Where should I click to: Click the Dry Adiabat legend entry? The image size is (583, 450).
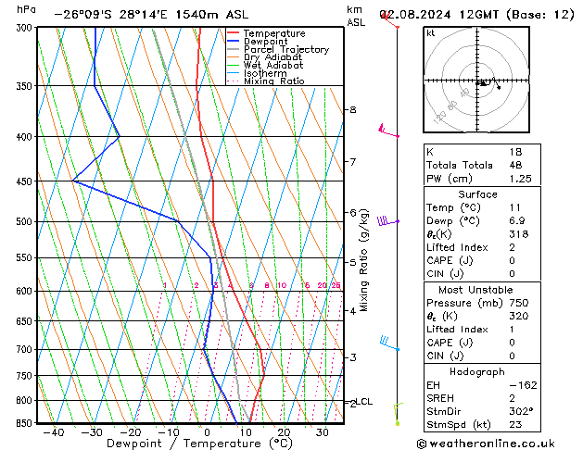coord(265,57)
